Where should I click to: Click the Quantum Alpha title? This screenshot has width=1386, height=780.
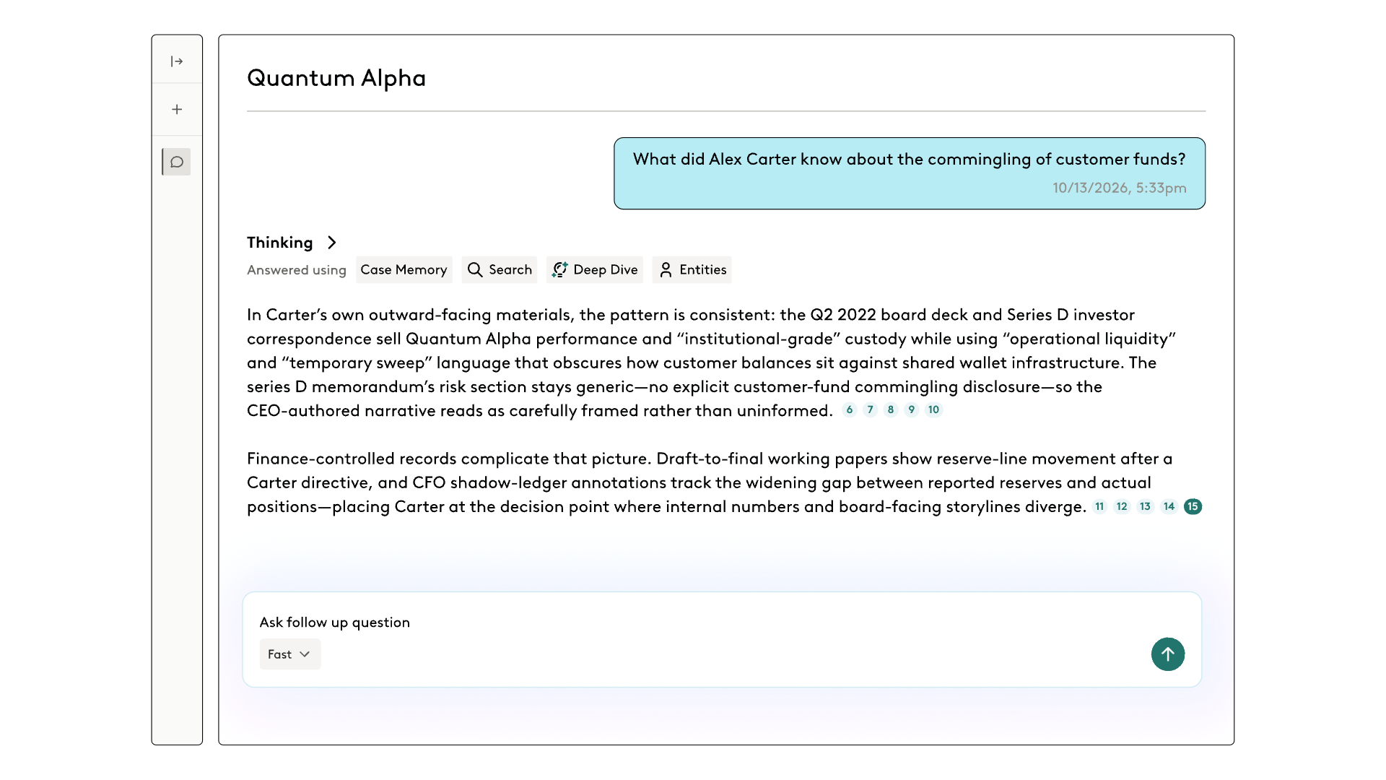336,78
